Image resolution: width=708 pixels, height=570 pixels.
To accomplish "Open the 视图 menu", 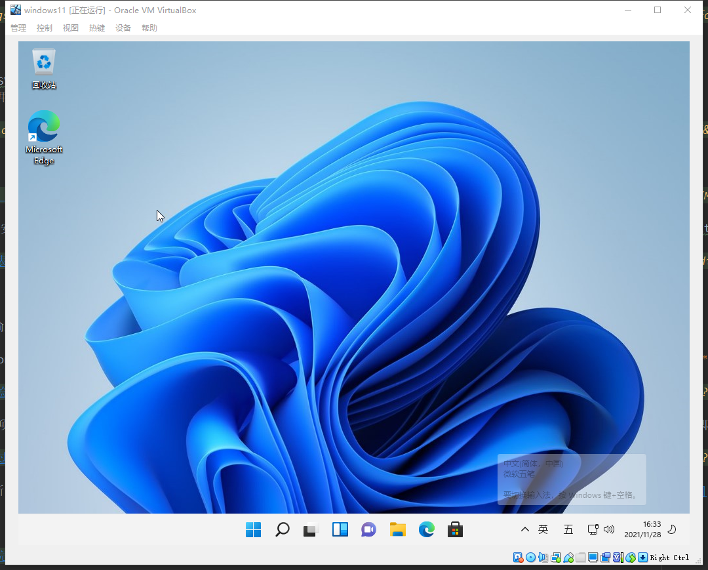I will click(x=70, y=28).
